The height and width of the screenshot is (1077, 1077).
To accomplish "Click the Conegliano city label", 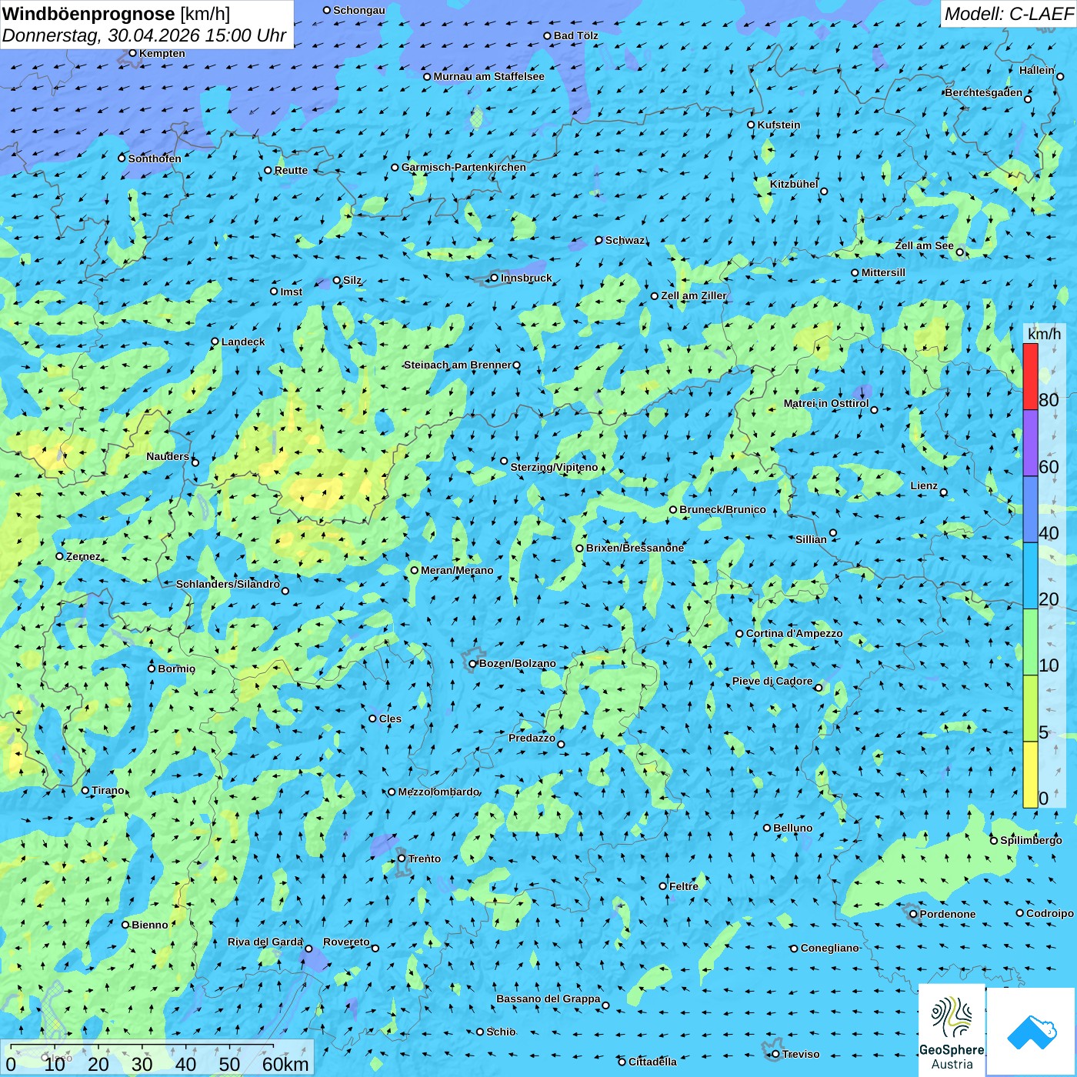I will tap(829, 948).
